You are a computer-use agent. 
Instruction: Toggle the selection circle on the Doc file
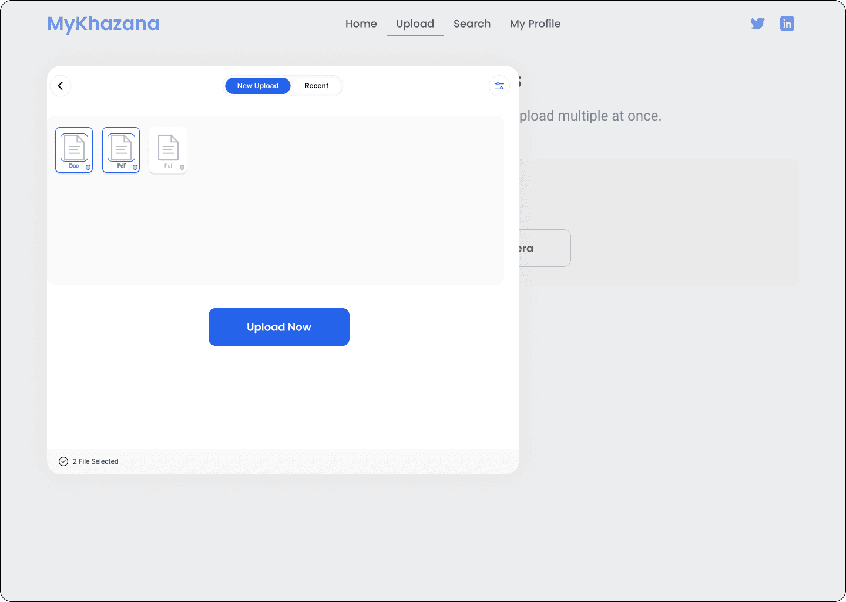pyautogui.click(x=88, y=168)
